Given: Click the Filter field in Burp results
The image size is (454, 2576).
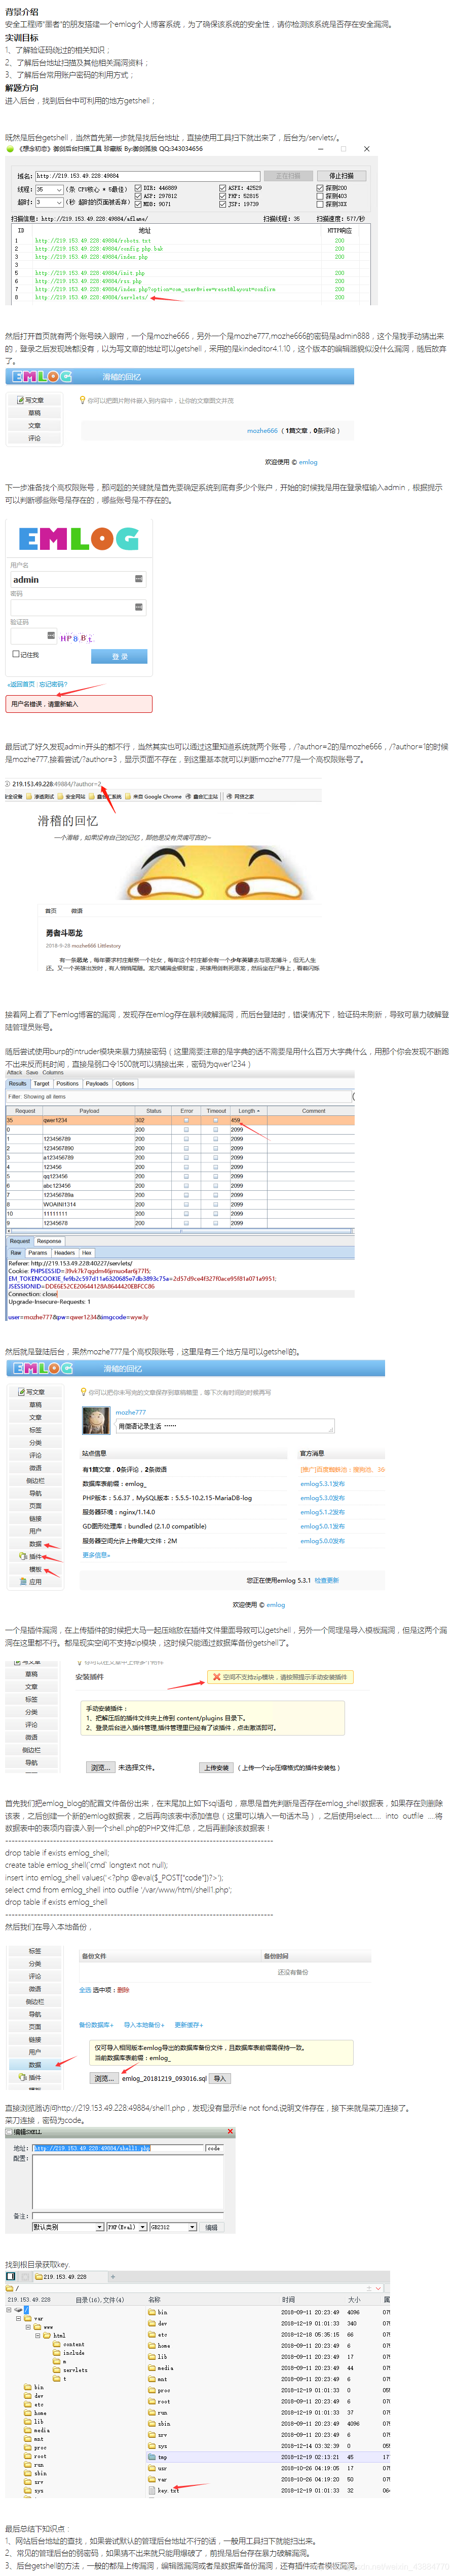Looking at the screenshot, I should pyautogui.click(x=180, y=1096).
